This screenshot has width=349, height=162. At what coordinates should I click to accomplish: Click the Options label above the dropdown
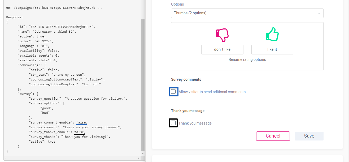(177, 4)
